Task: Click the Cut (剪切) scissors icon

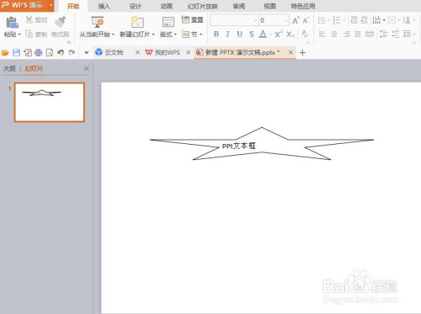Action: (x=29, y=19)
